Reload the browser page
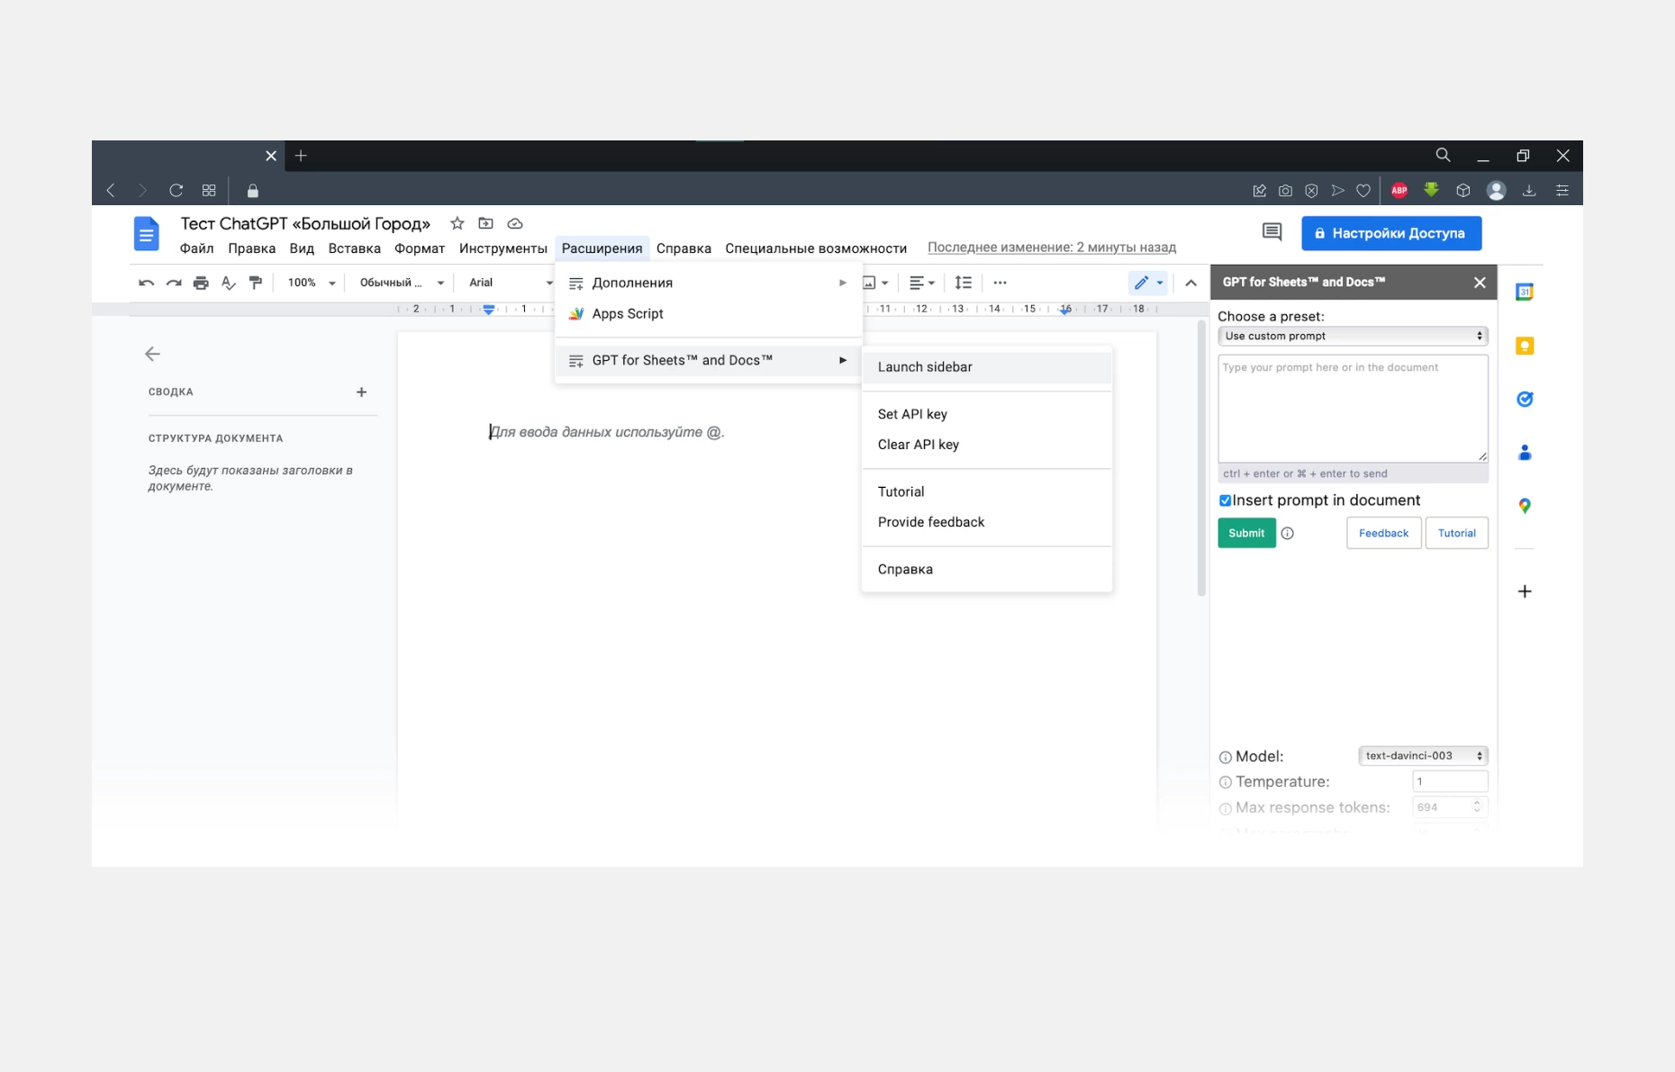Image resolution: width=1675 pixels, height=1072 pixels. (177, 191)
